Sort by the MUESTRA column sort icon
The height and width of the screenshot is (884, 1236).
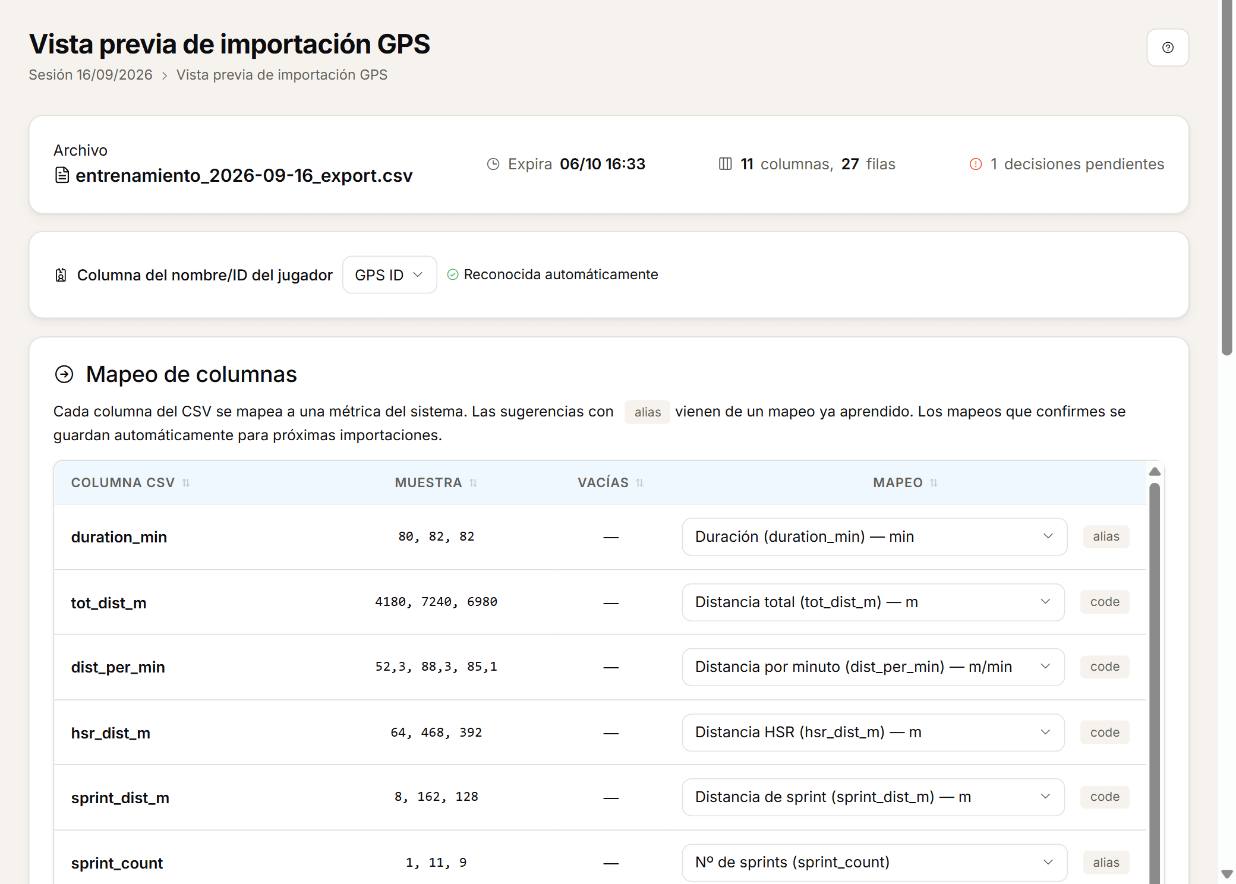(473, 483)
